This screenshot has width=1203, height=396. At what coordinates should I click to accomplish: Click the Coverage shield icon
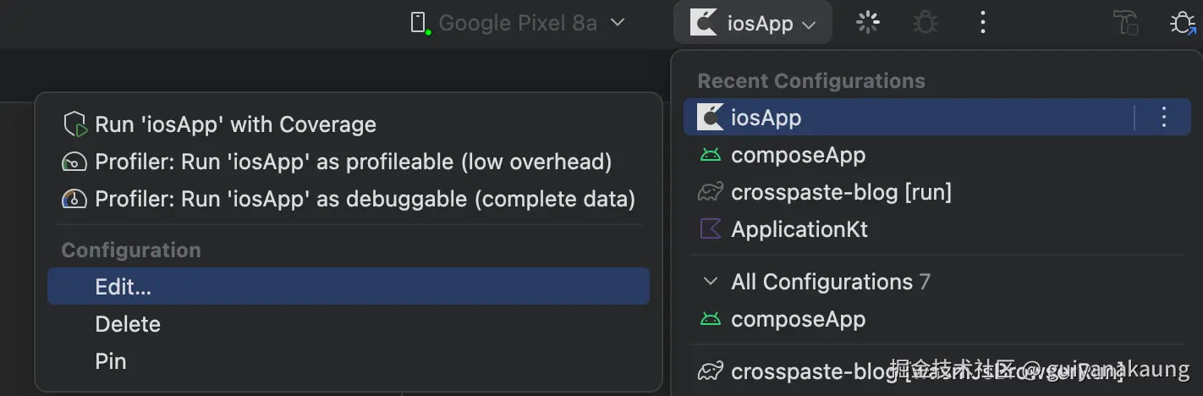(75, 125)
